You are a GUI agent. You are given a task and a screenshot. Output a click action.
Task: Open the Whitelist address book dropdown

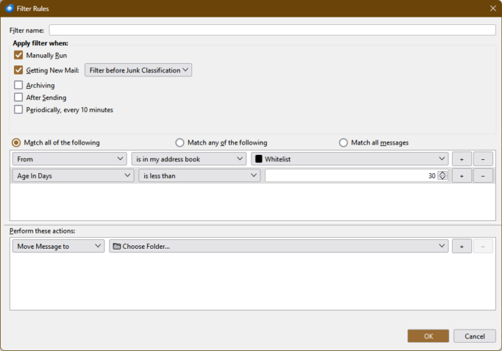pyautogui.click(x=350, y=159)
